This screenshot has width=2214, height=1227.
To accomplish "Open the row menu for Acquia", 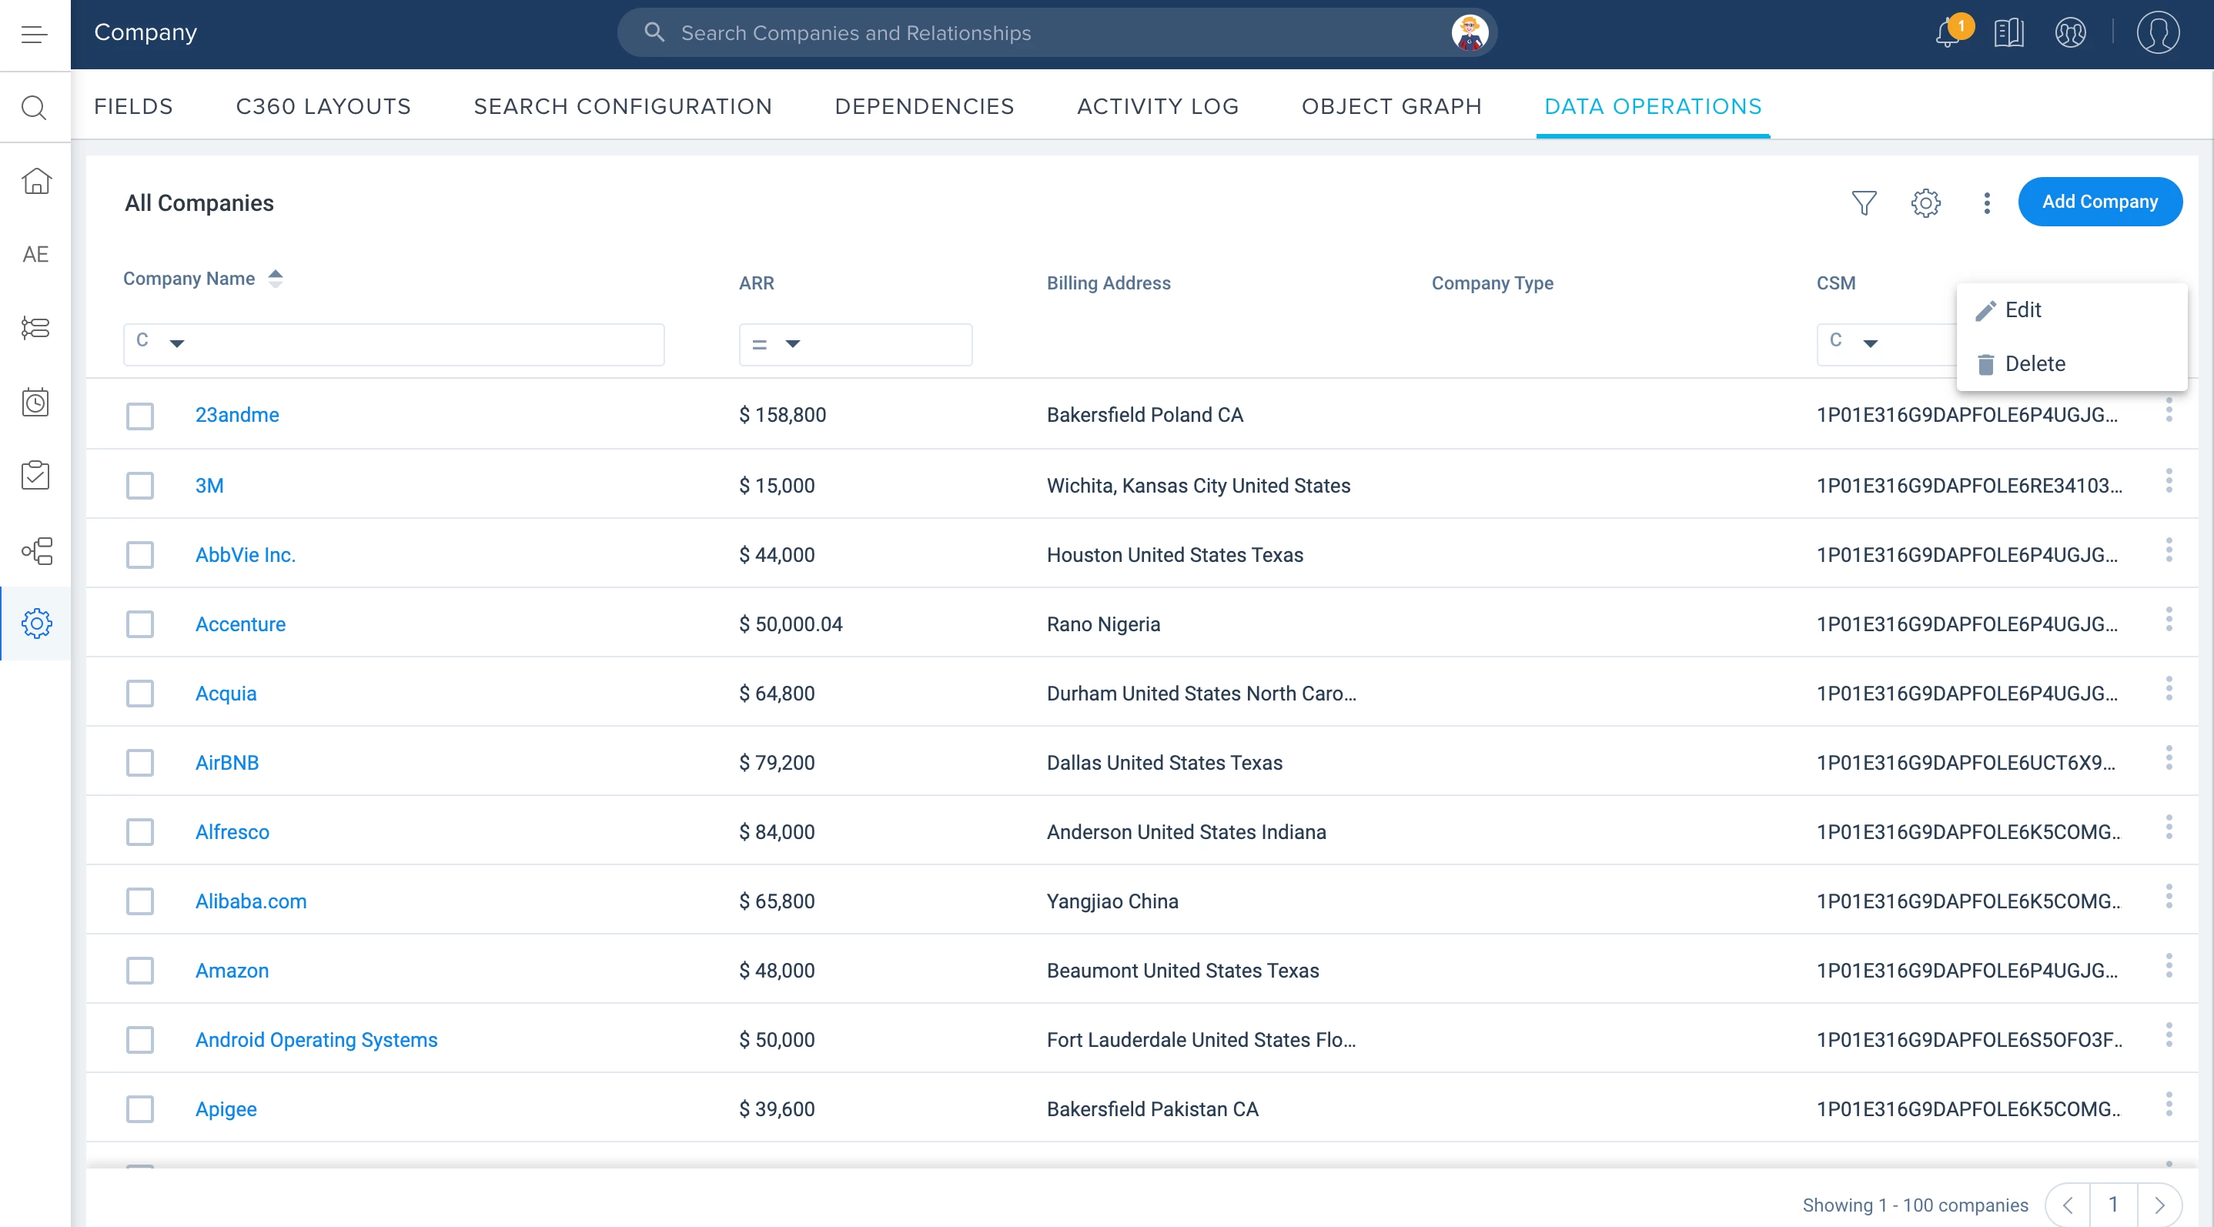I will pos(2169,688).
